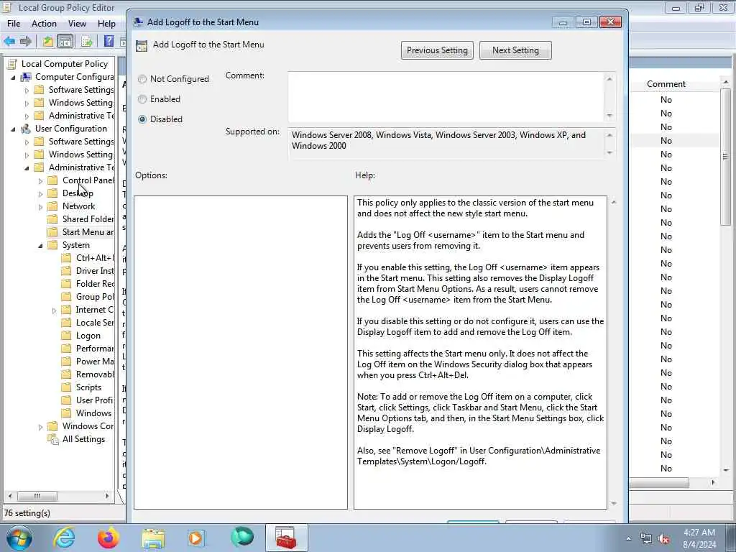Expand the Control Panel folder
736x552 pixels.
click(40, 180)
